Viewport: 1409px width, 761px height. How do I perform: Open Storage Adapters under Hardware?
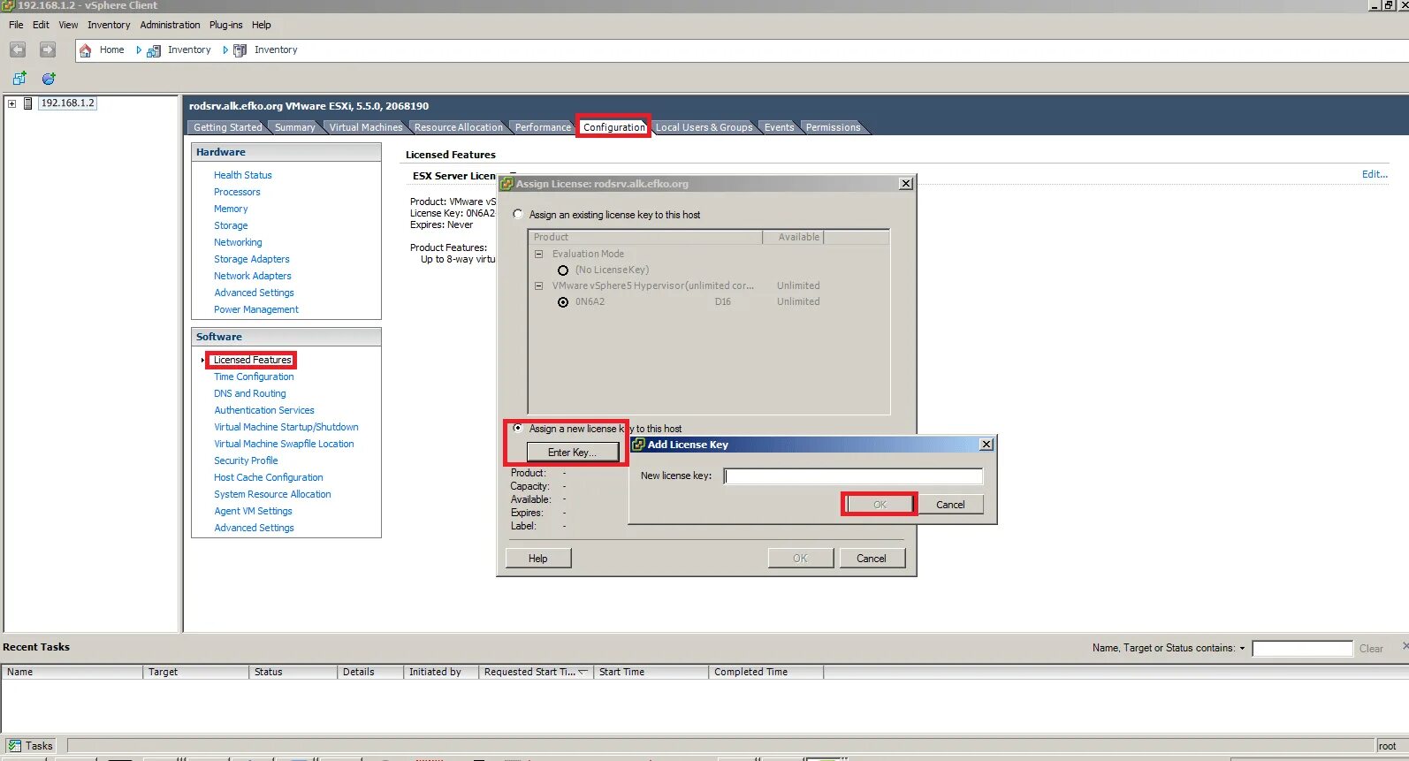(251, 259)
